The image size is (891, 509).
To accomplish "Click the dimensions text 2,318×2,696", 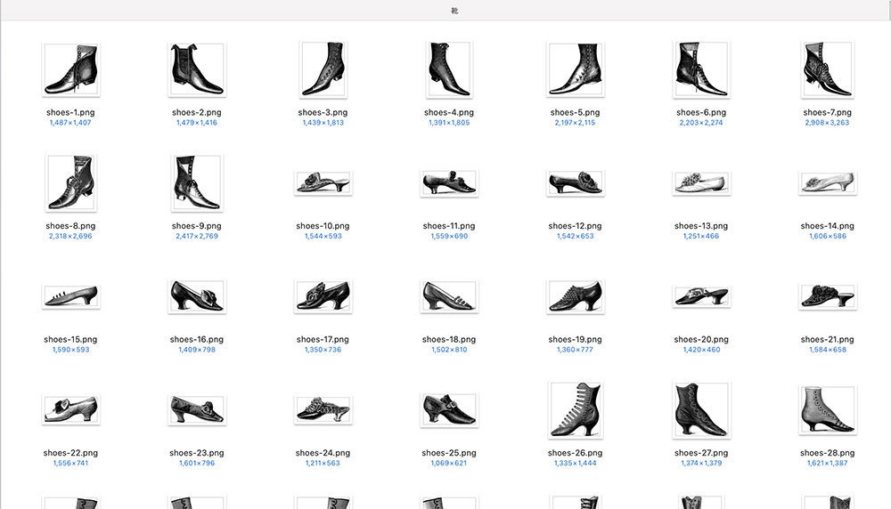I will coord(70,236).
